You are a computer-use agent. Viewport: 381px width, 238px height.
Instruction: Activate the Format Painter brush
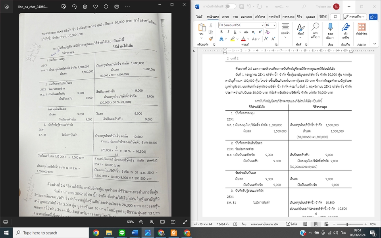[211, 38]
